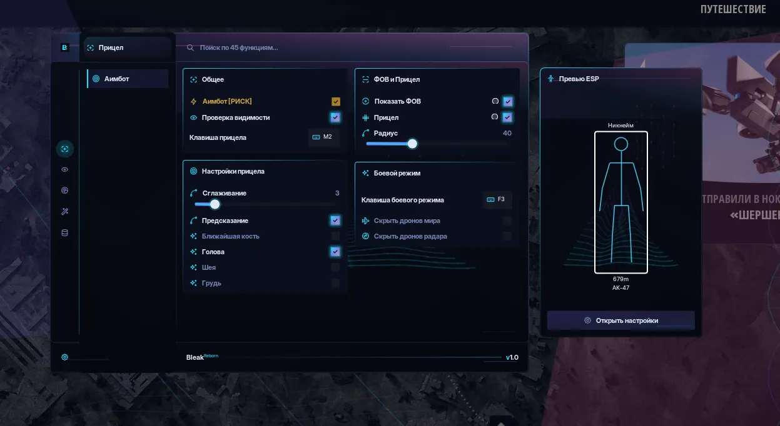Image resolution: width=780 pixels, height=426 pixels.
Task: Click the Bleak logo icon in the header
Action: (64, 47)
